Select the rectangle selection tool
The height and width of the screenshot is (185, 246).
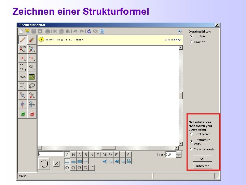point(23,86)
